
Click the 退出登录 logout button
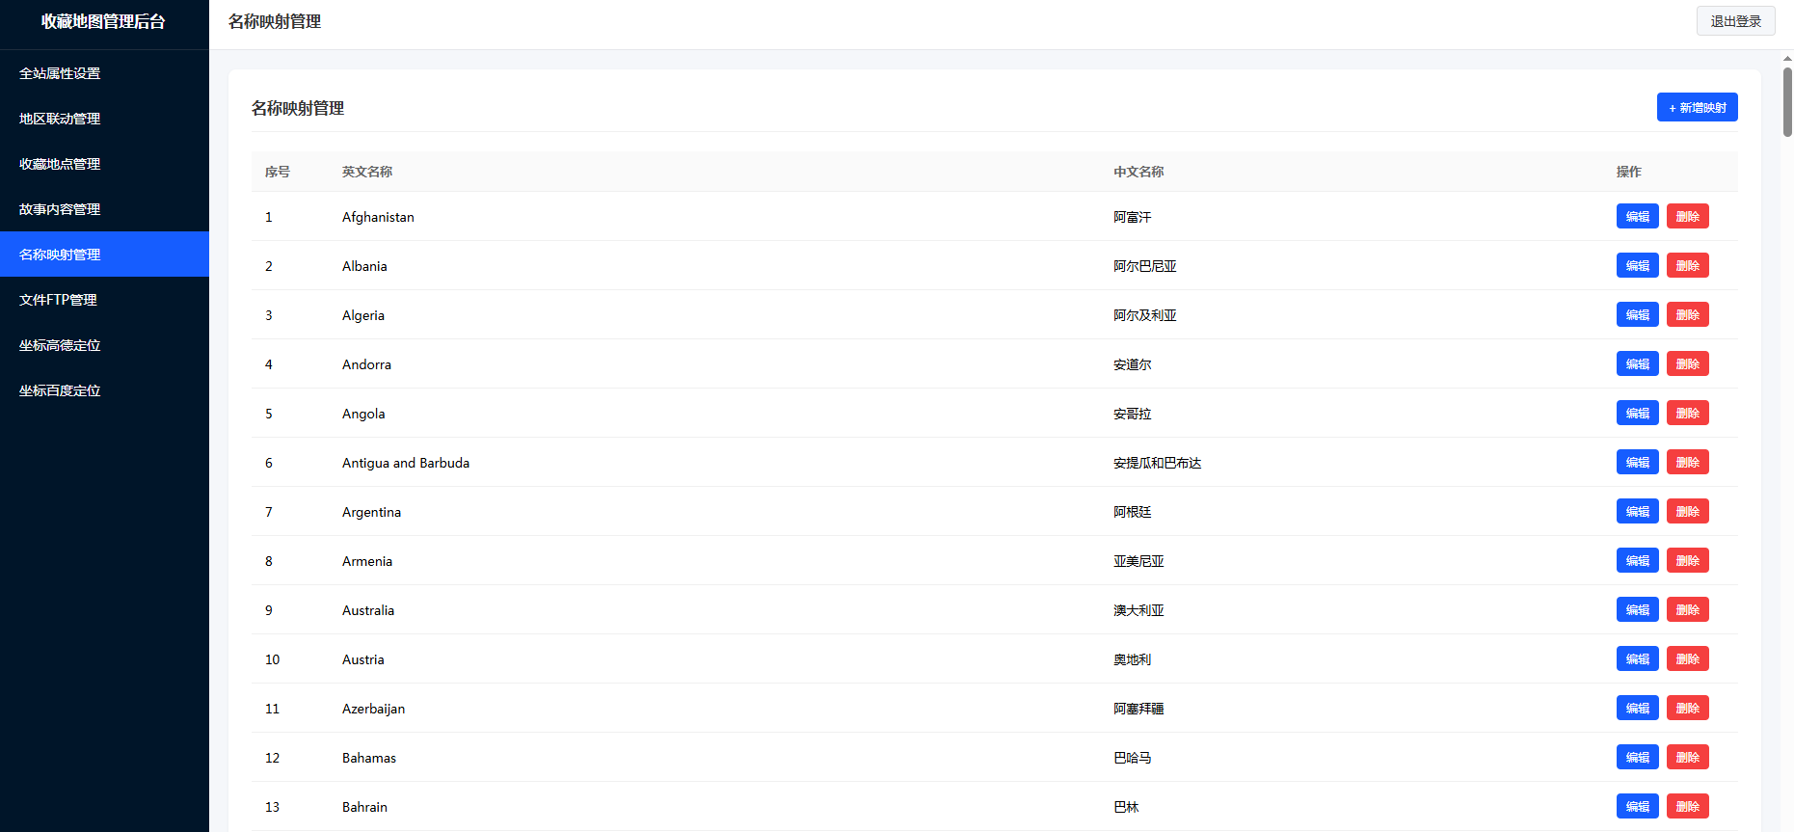(1735, 21)
